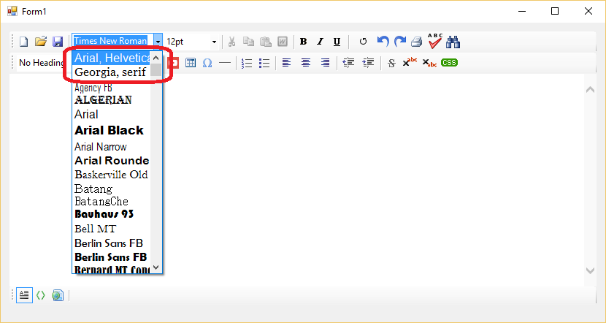Click the paste from Word icon
The height and width of the screenshot is (323, 606).
(283, 42)
